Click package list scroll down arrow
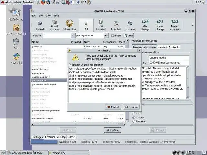The height and width of the screenshot is (155, 207). [x=127, y=121]
